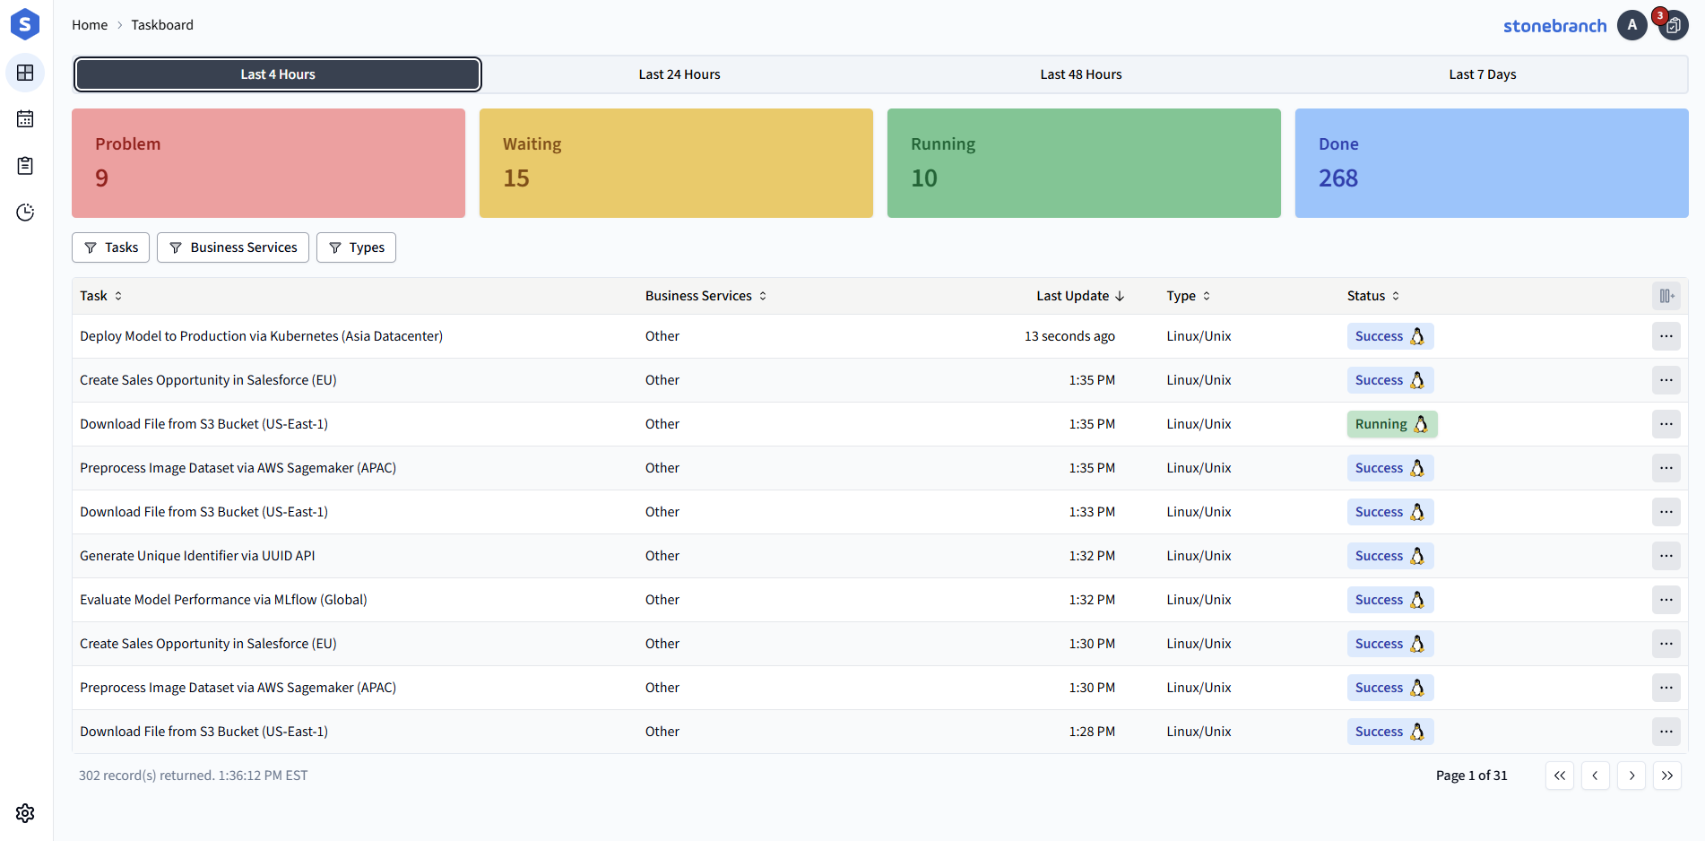
Task: Toggle Last Update column sort direction
Action: (1080, 296)
